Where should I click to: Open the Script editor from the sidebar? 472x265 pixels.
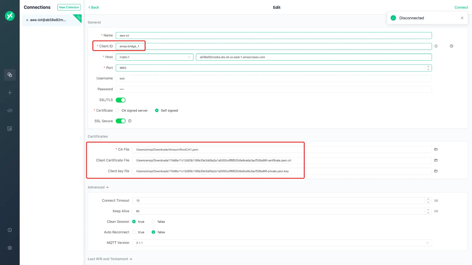tap(10, 110)
